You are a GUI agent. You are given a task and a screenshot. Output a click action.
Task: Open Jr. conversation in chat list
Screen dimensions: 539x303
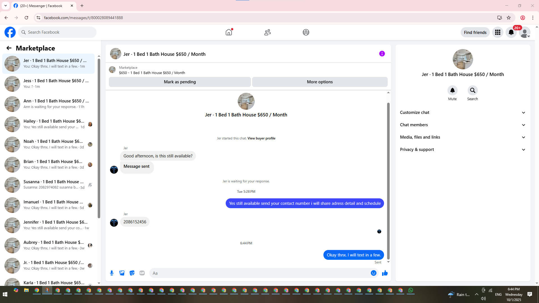[x=48, y=265]
